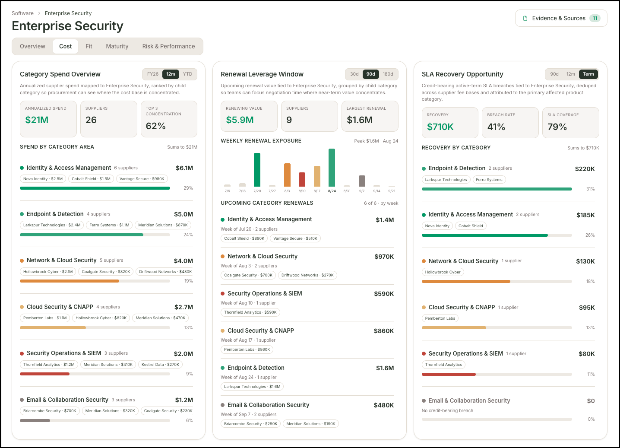Click the Breach Rate 41% card

click(510, 123)
